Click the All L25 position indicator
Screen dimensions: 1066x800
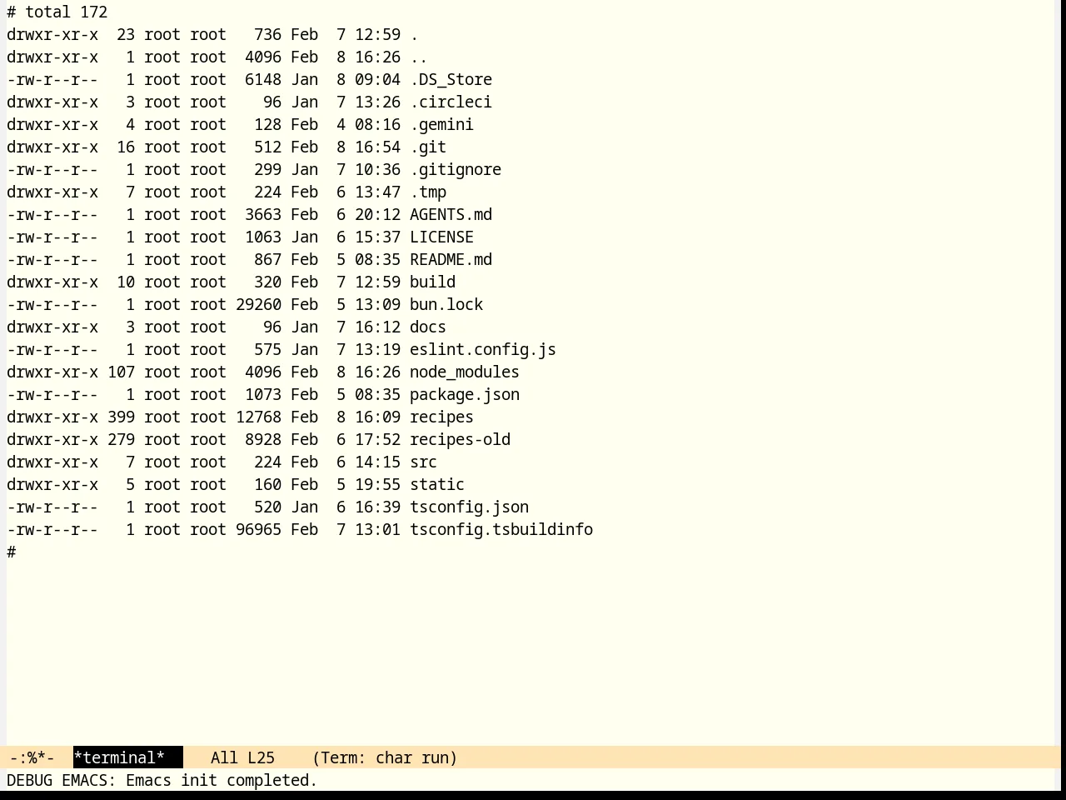point(242,757)
